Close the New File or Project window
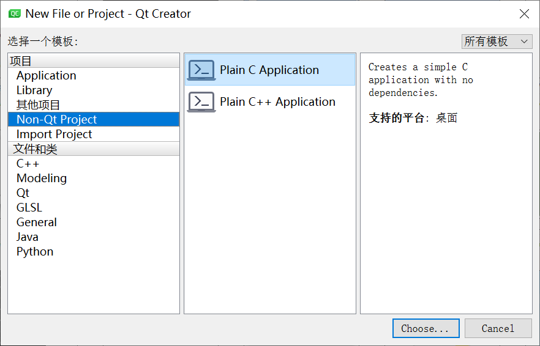Image resolution: width=540 pixels, height=346 pixels. pyautogui.click(x=524, y=13)
